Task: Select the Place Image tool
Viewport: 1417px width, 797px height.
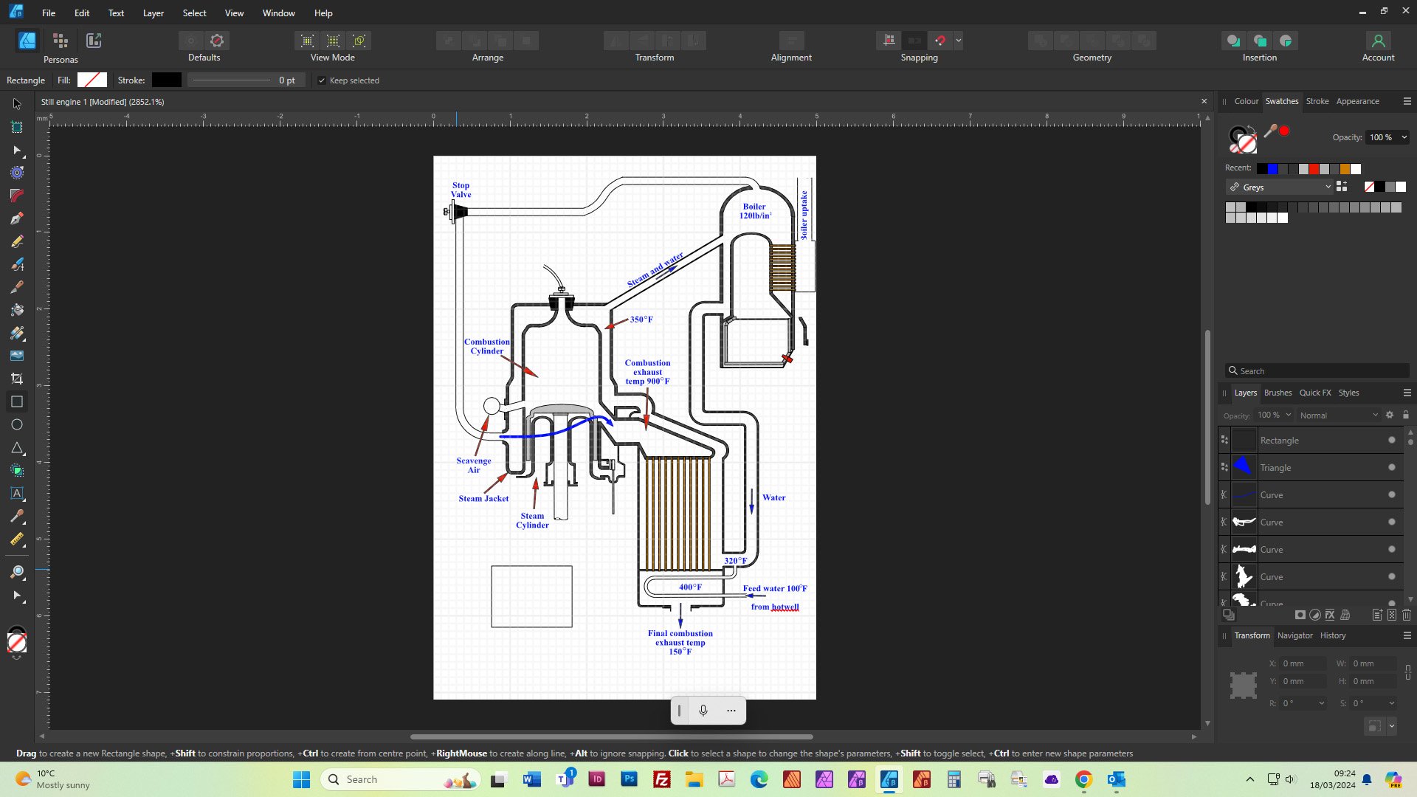Action: (16, 356)
